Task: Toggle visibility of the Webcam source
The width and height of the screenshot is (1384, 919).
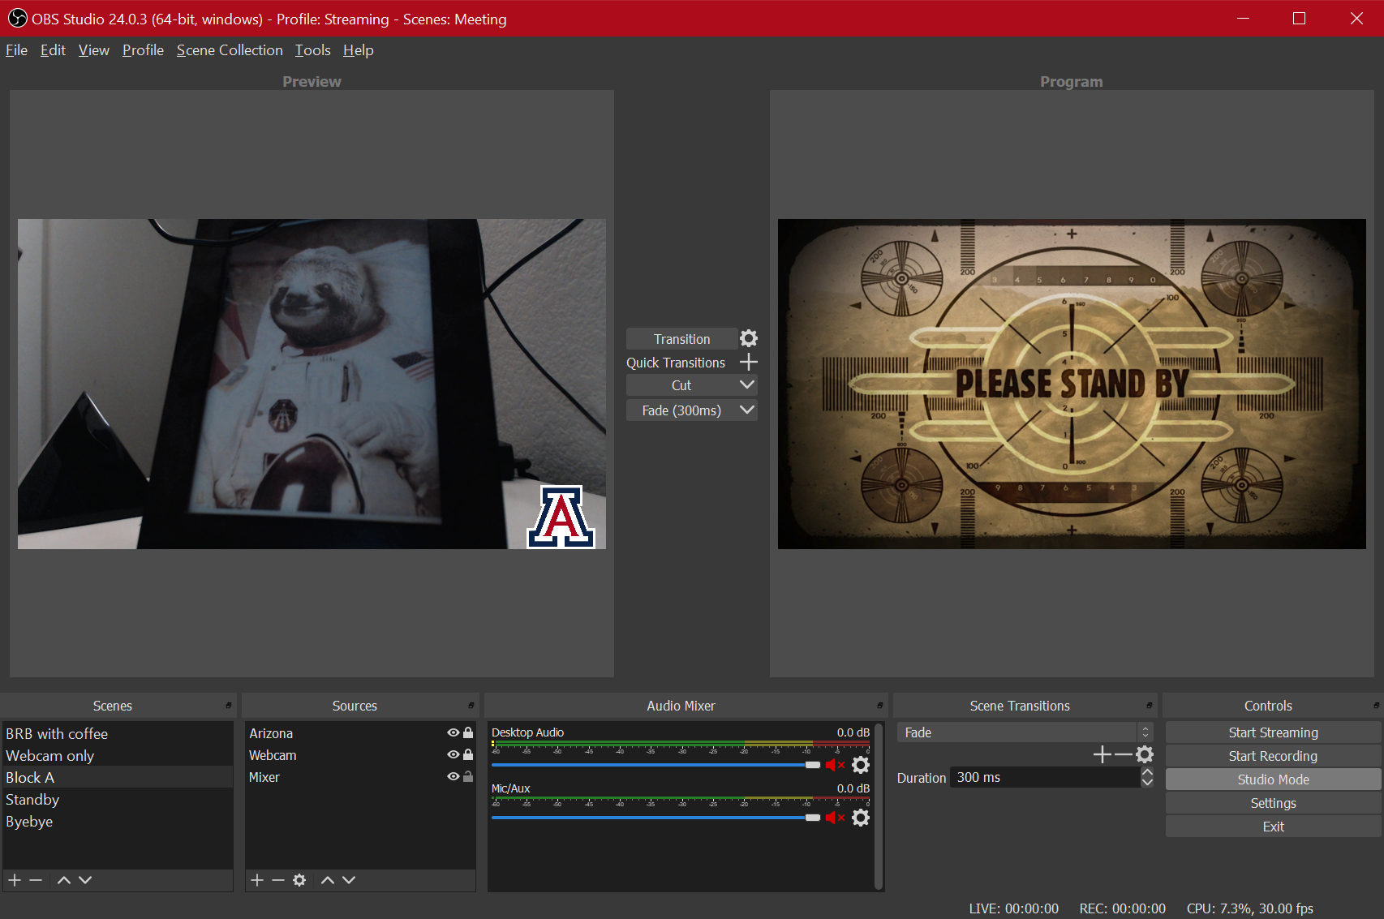Action: click(x=453, y=754)
